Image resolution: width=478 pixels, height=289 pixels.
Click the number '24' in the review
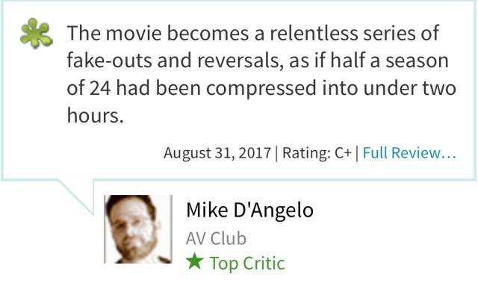point(100,88)
